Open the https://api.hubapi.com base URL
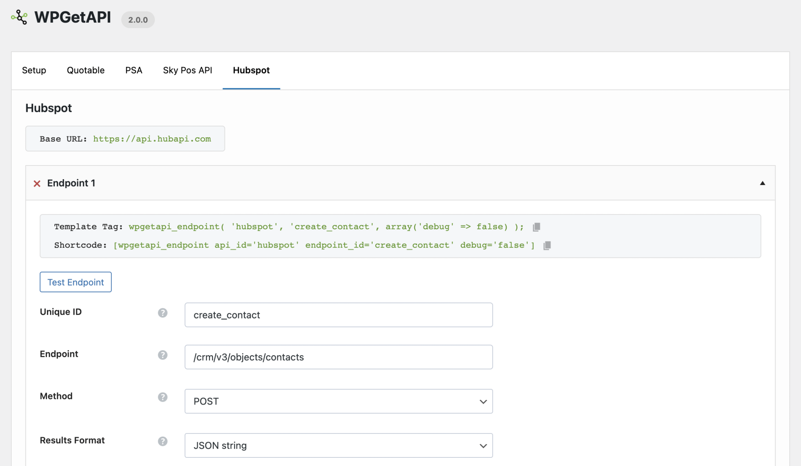 tap(152, 139)
